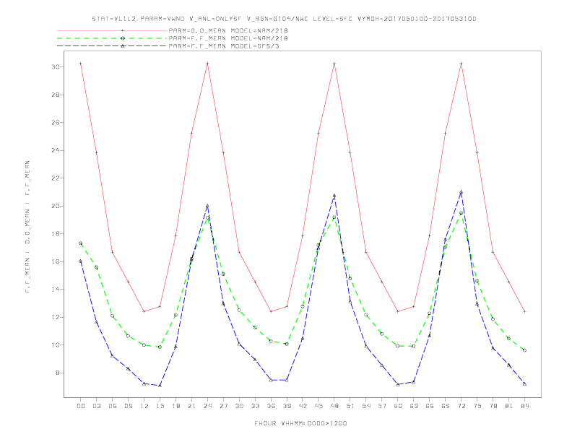Click the x-axis title FHOUR VHHMM=0000>1200
Viewport: 572px width, 442px height.
[x=300, y=423]
